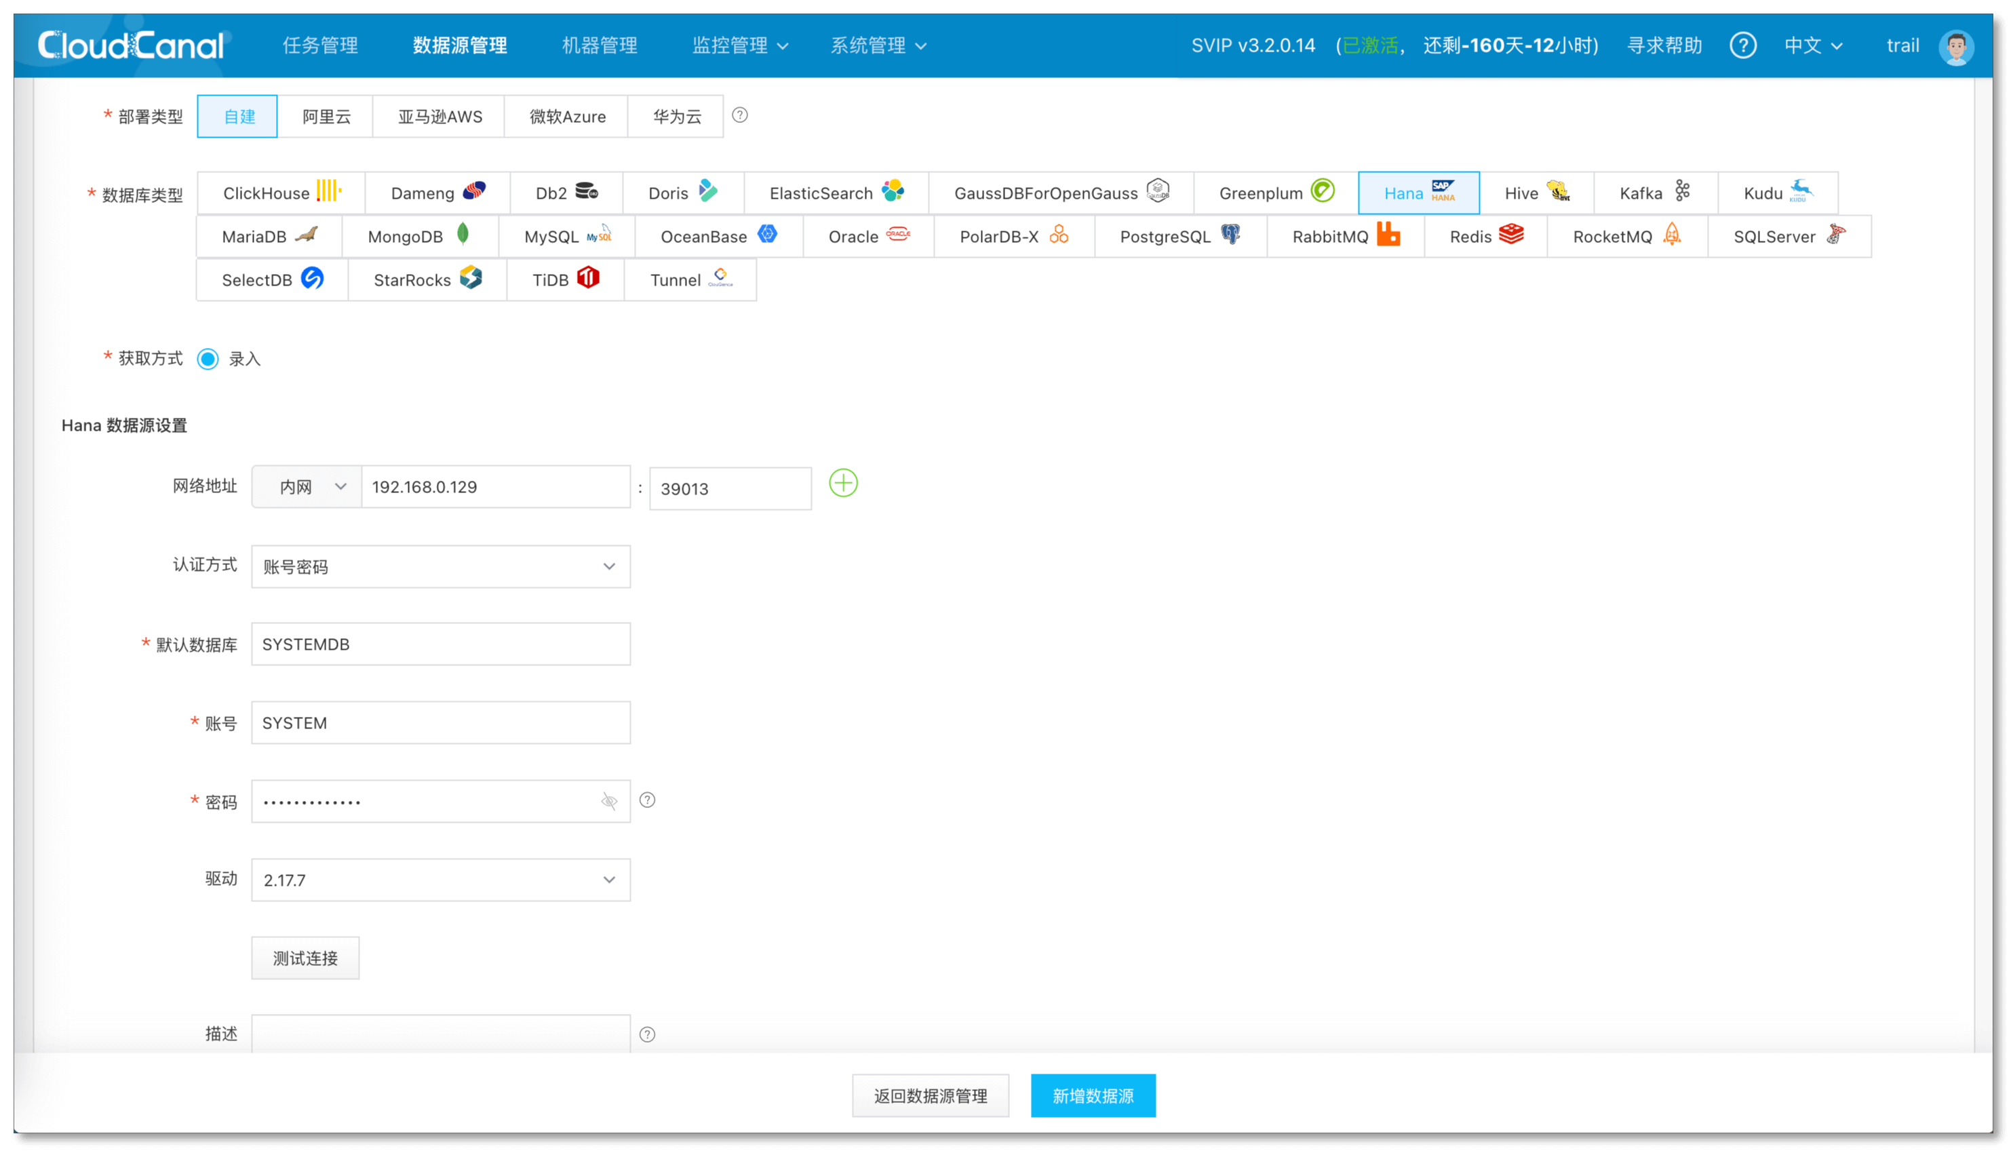Open the 寻求帮助 link
This screenshot has width=2013, height=1153.
pyautogui.click(x=1664, y=45)
